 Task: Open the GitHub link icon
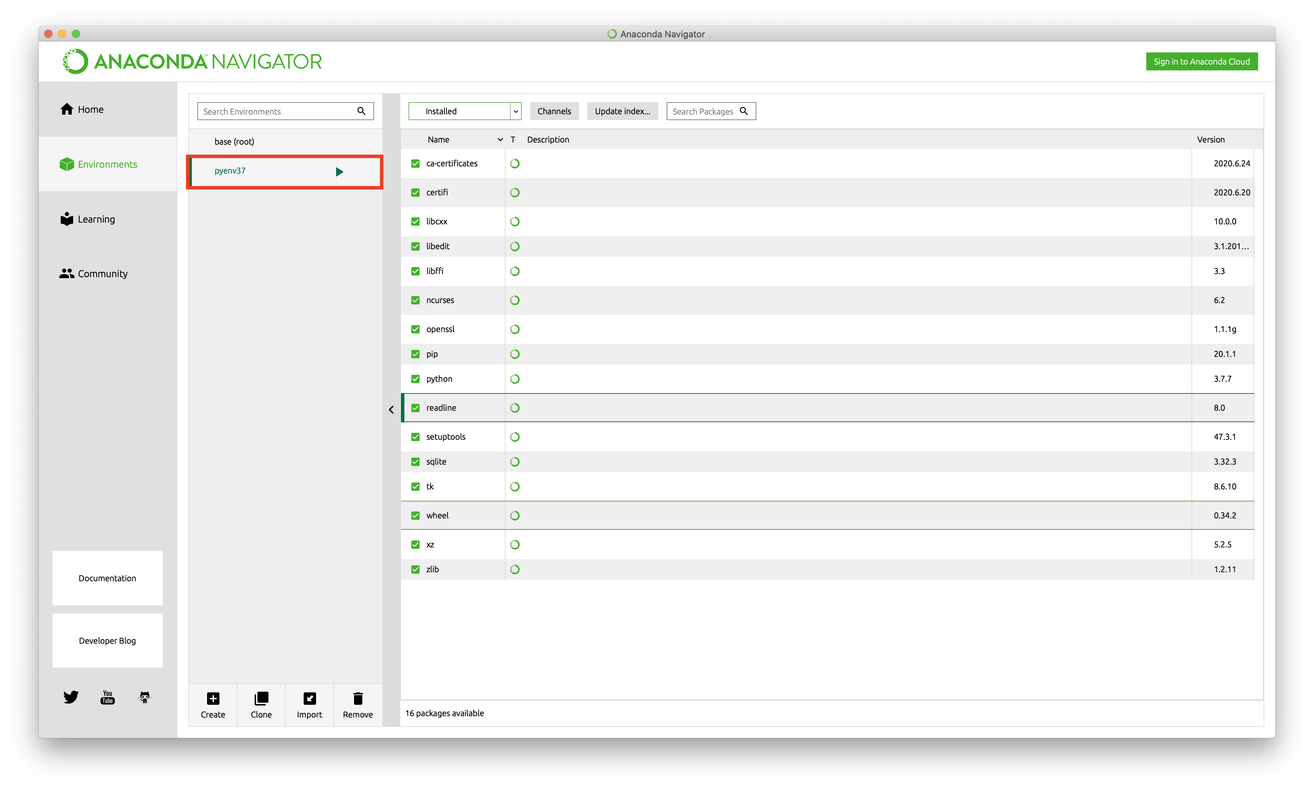145,697
